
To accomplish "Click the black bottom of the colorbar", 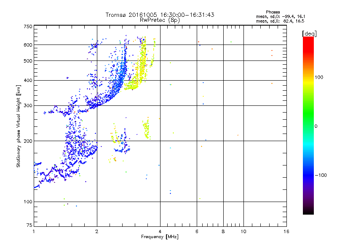I will point(308,210).
